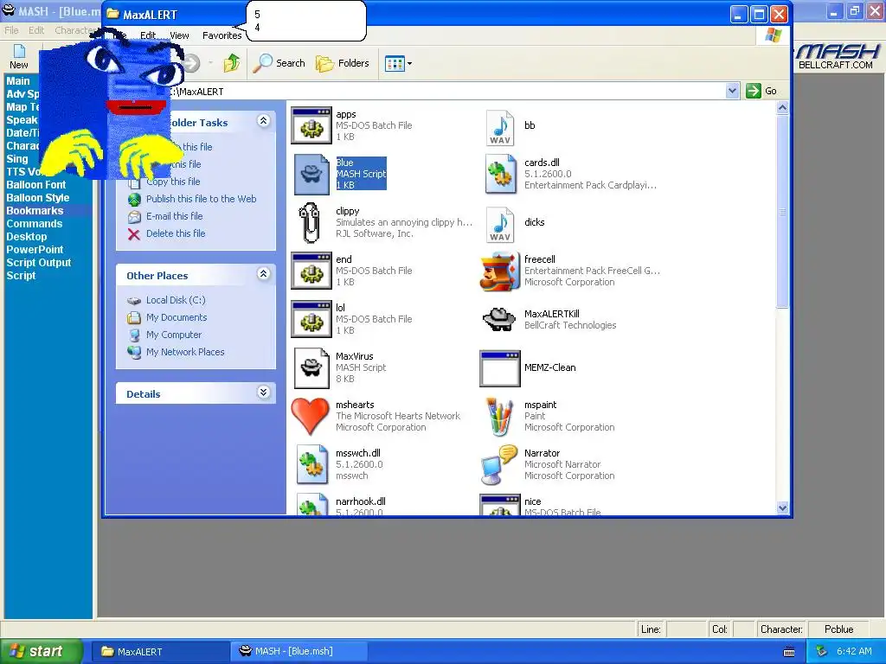Select Balloon Font in MASH sidebar
The image size is (886, 664).
tap(36, 185)
